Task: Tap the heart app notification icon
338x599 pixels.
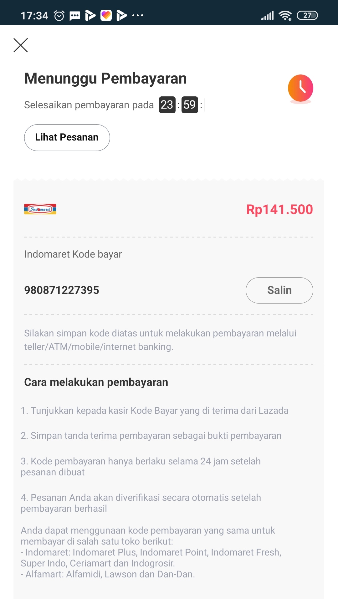Action: pyautogui.click(x=106, y=15)
